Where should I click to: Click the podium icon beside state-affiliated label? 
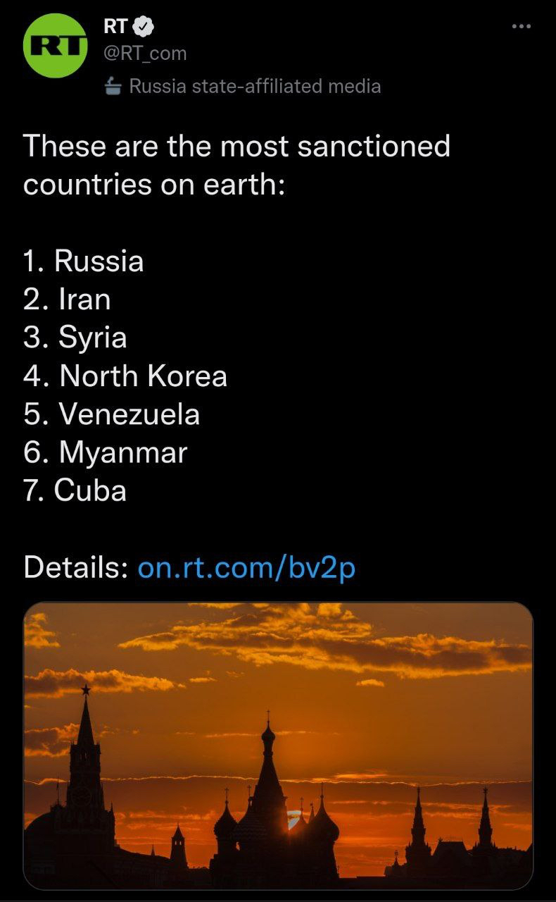(113, 87)
